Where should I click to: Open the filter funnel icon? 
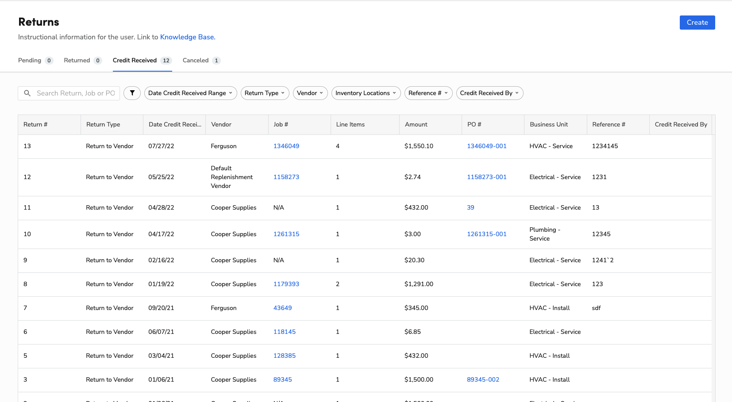click(x=132, y=93)
